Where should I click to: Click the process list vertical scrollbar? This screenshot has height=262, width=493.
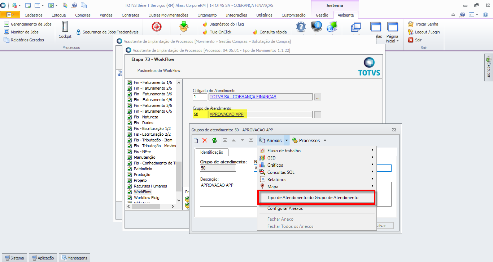179,176
